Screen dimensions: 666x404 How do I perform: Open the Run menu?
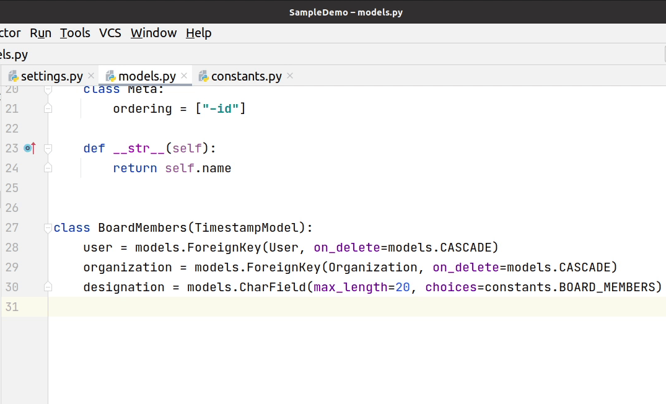tap(40, 33)
